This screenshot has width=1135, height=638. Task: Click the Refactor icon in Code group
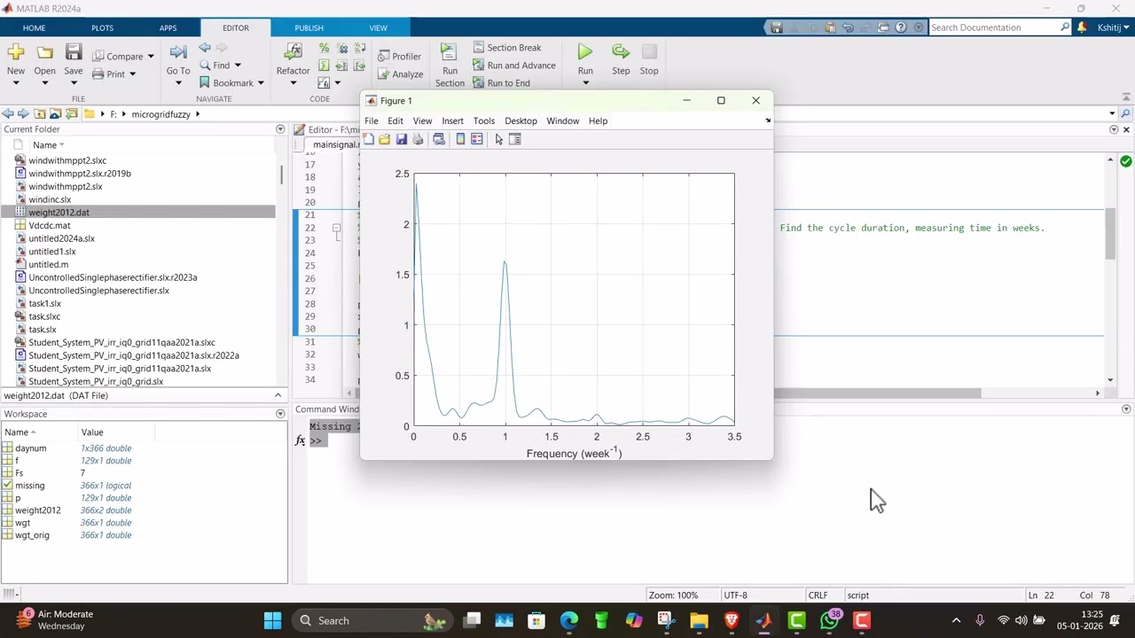(293, 53)
